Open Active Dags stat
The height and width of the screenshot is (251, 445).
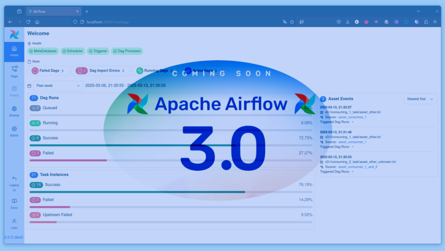pyautogui.click(x=201, y=70)
